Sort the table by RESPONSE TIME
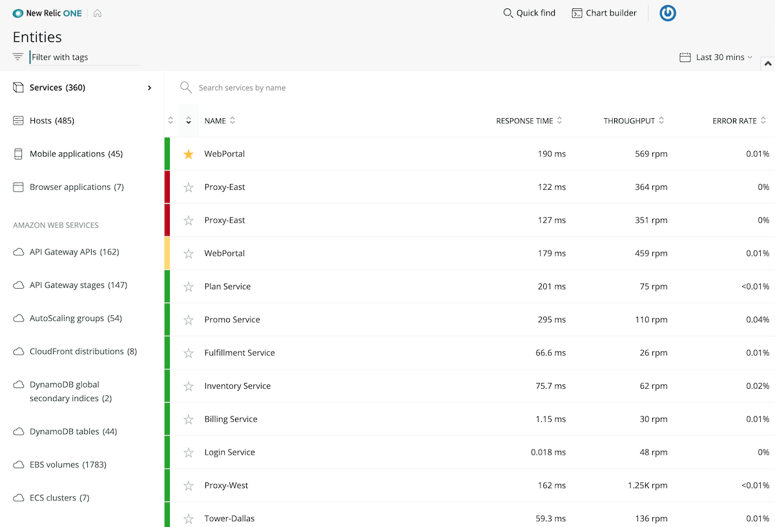Image resolution: width=775 pixels, height=527 pixels. (x=529, y=121)
